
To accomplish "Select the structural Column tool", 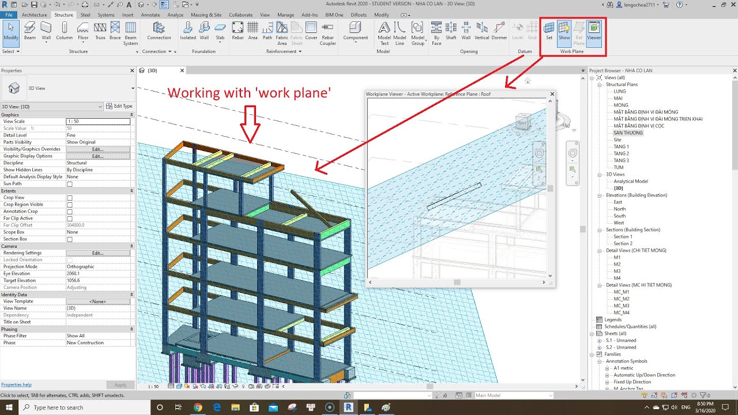I will 64,31.
